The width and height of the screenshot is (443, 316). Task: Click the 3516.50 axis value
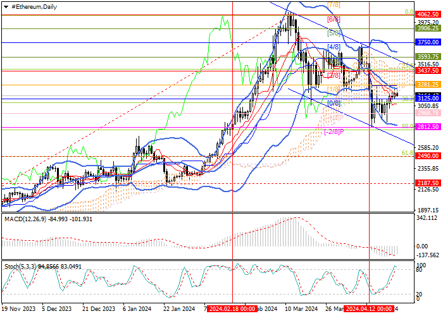tap(428, 64)
